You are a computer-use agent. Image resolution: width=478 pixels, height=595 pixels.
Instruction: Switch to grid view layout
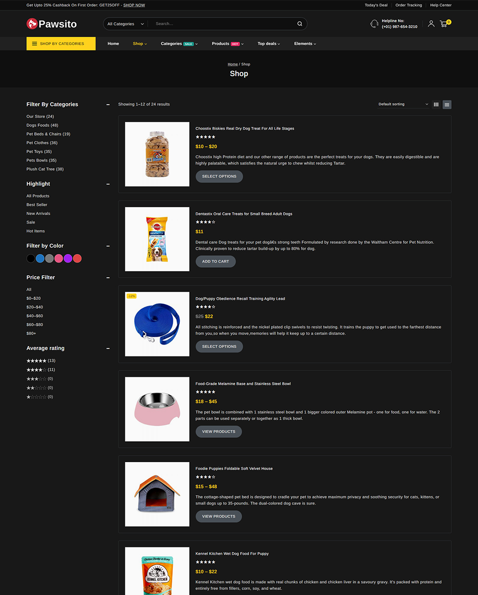pyautogui.click(x=436, y=104)
